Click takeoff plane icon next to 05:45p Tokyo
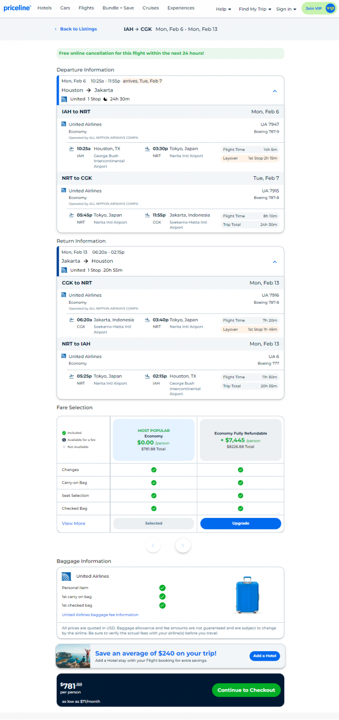The height and width of the screenshot is (720, 339). tap(71, 215)
